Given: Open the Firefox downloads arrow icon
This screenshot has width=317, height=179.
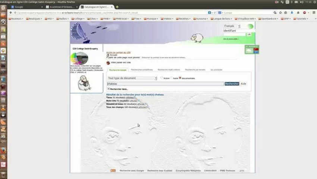Looking at the screenshot, I should point(292,13).
